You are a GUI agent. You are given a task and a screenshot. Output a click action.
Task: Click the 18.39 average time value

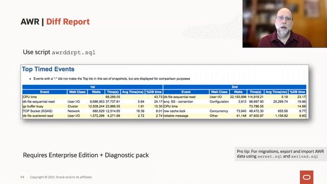pyautogui.click(x=140, y=111)
